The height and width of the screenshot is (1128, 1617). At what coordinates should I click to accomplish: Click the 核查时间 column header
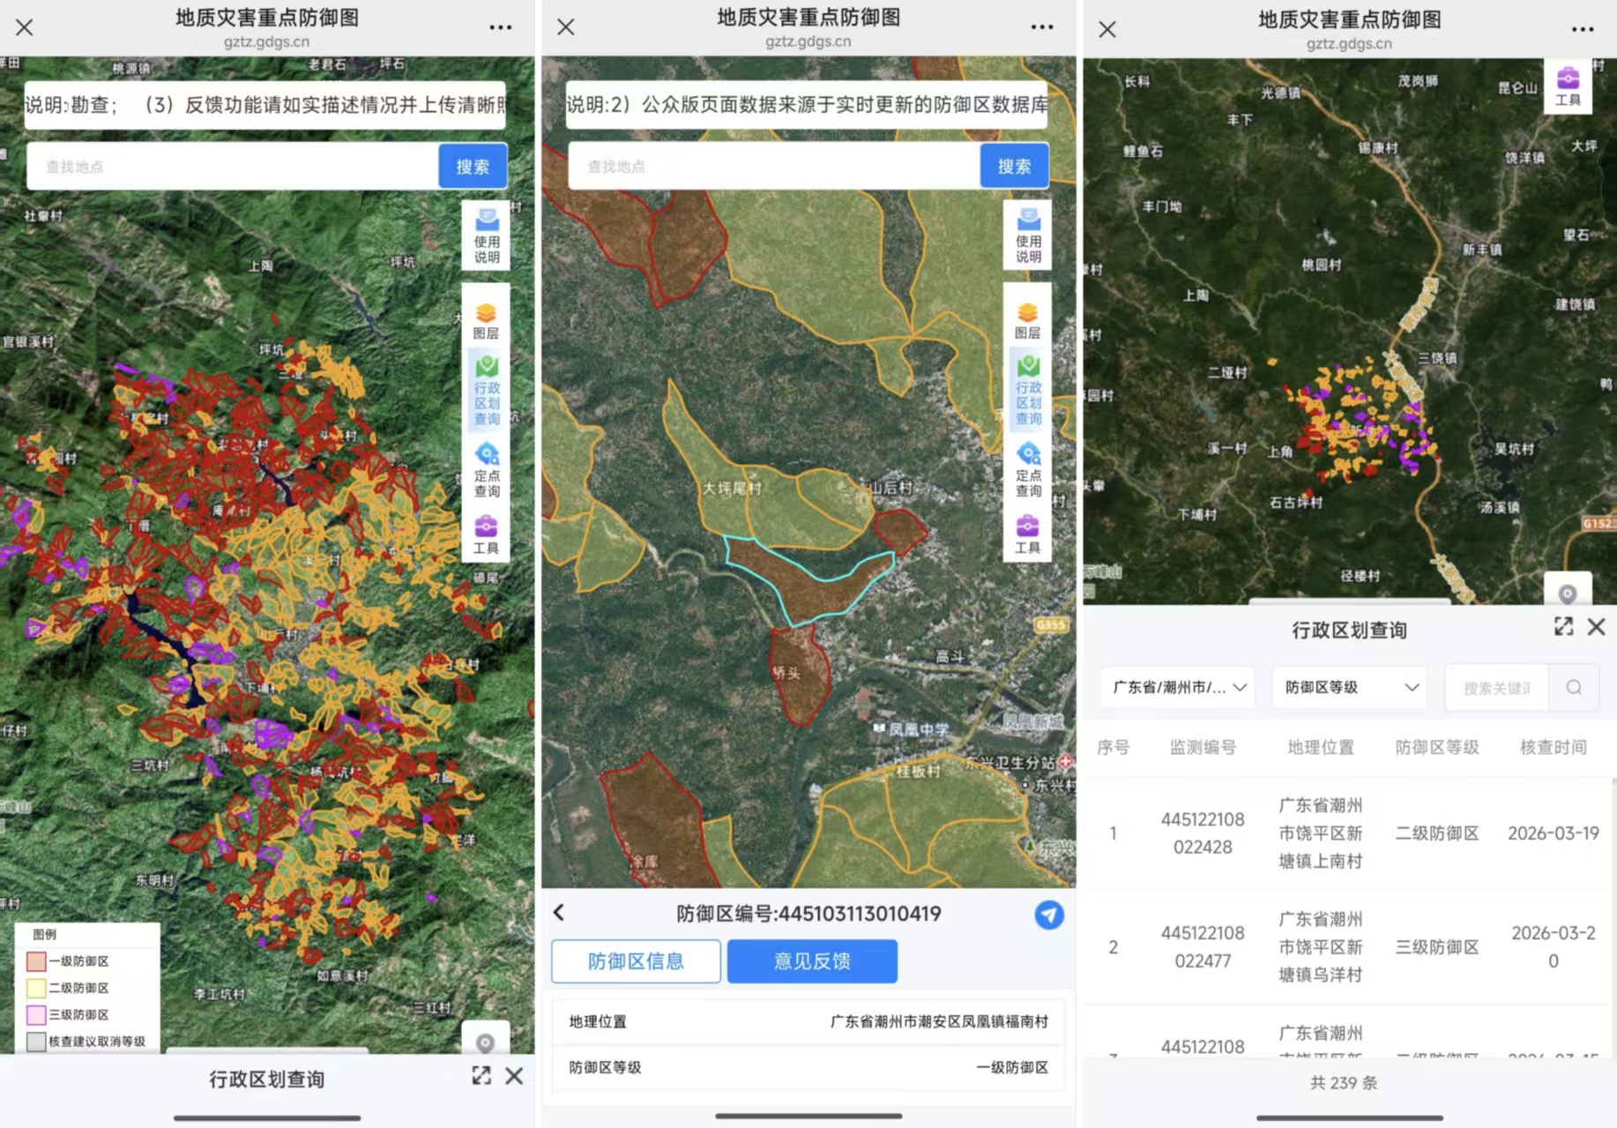[1553, 747]
